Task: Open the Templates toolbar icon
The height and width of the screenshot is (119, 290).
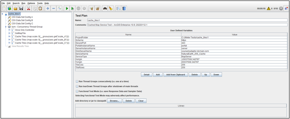Action: point(10,8)
